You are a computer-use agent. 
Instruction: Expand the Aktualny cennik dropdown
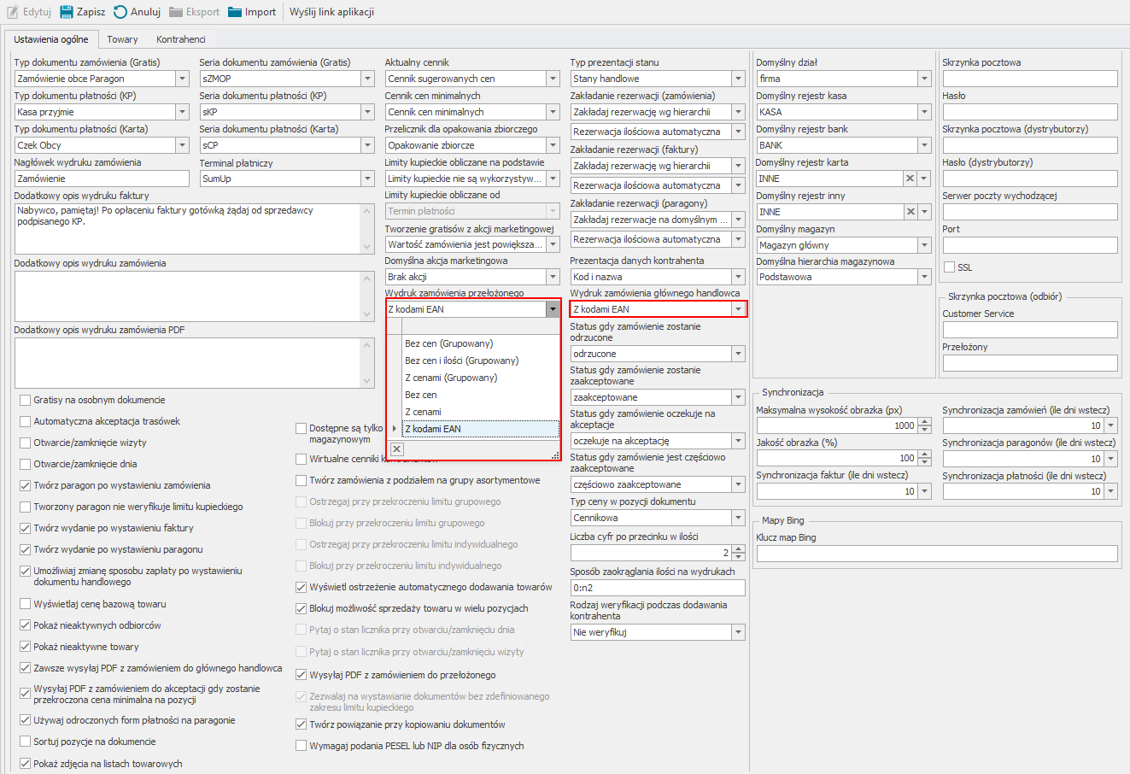click(x=553, y=79)
